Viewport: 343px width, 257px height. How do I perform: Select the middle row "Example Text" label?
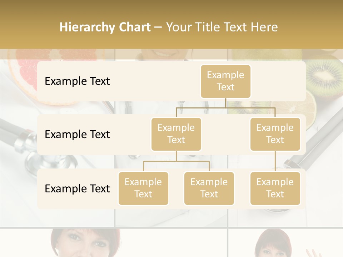click(x=77, y=134)
